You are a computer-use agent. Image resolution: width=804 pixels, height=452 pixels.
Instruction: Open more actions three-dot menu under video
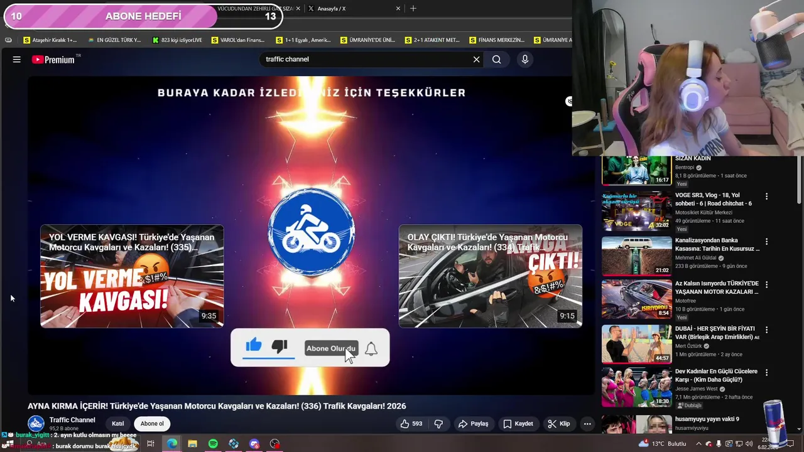[587, 424]
